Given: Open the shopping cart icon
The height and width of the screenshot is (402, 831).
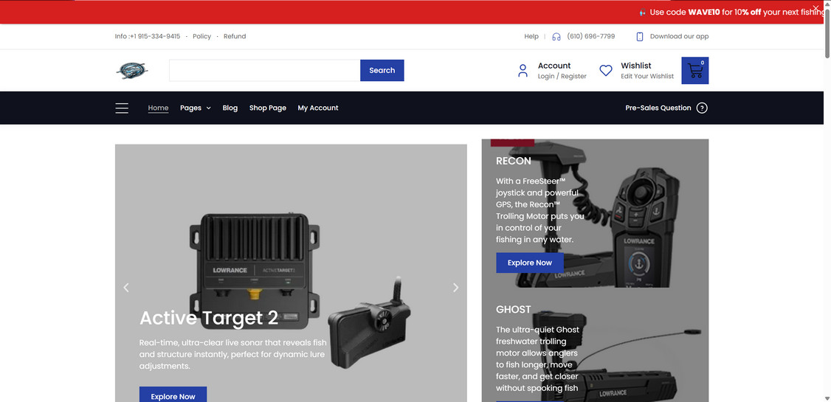Looking at the screenshot, I should [694, 71].
